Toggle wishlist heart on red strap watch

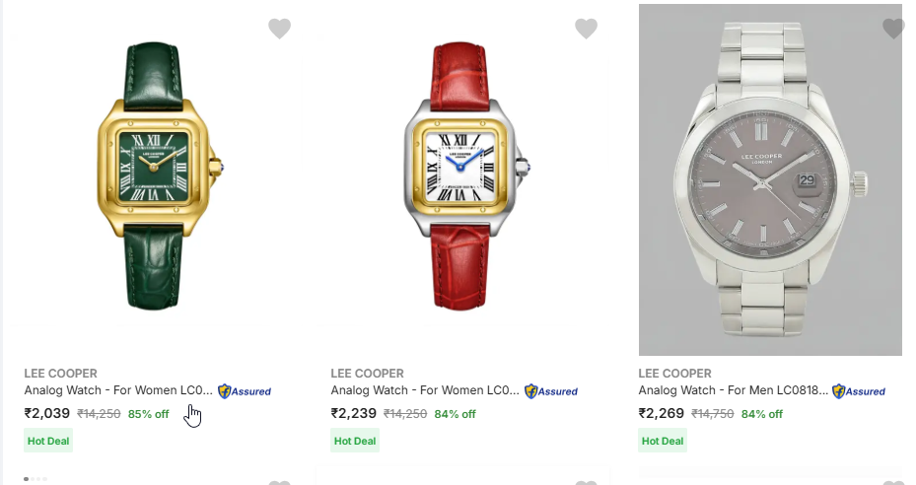coord(587,29)
